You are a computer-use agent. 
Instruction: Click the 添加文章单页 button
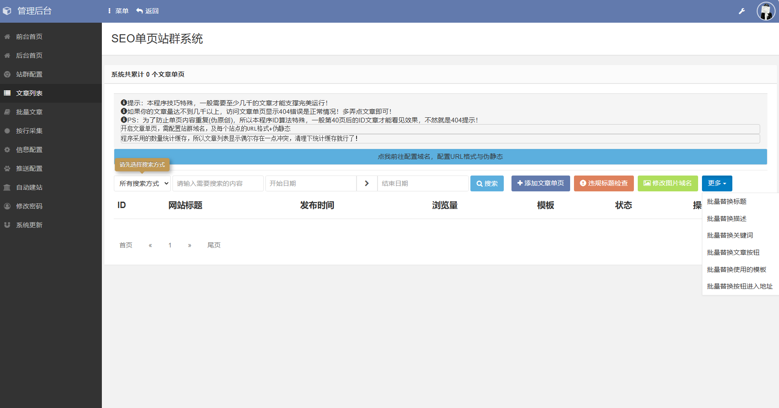(x=540, y=183)
